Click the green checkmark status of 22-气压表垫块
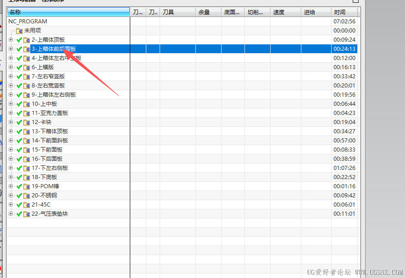This screenshot has width=405, height=278. [x=19, y=214]
